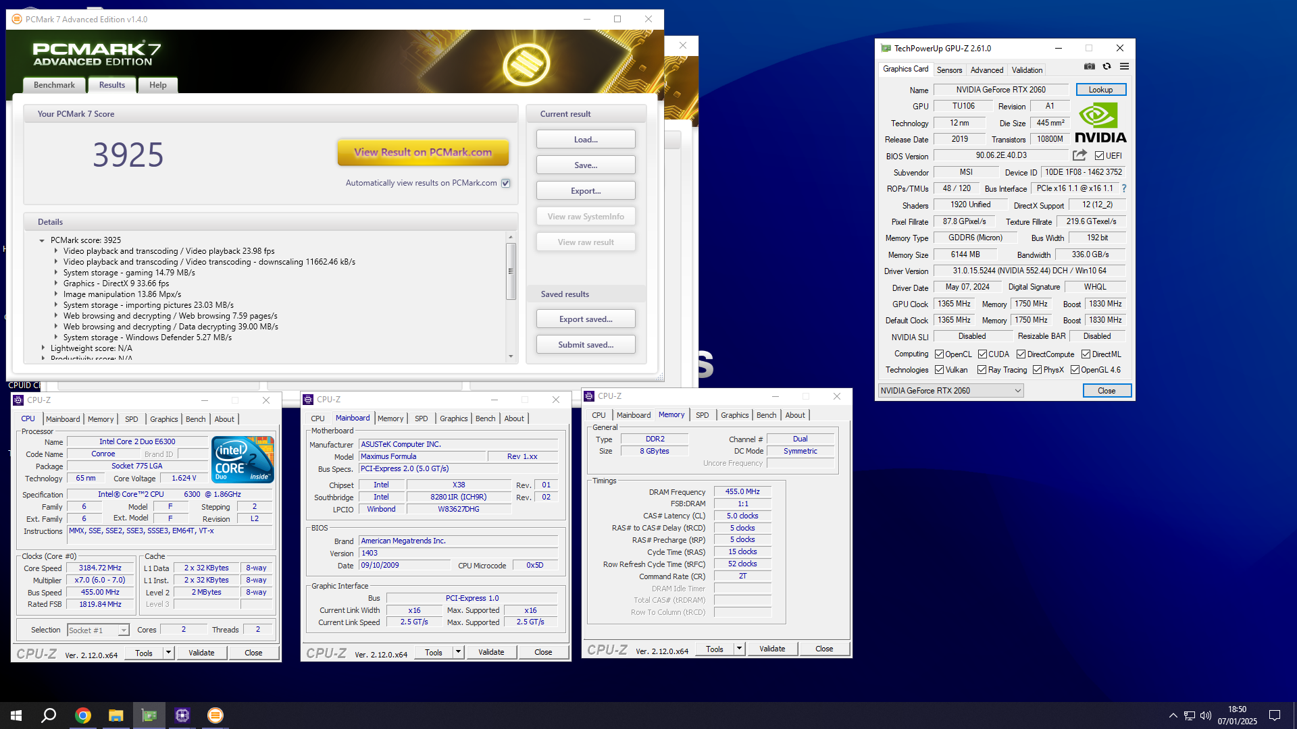Image resolution: width=1297 pixels, height=729 pixels.
Task: Click the details list vertical scrollbar thumb
Action: (511, 271)
